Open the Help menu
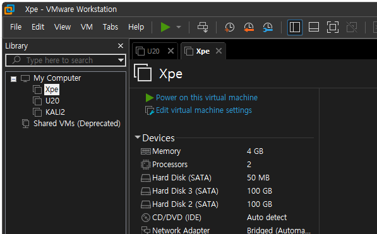377x234 pixels. 136,27
